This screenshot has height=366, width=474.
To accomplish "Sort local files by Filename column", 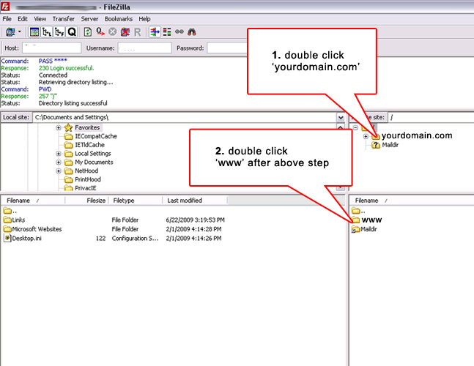I will pyautogui.click(x=33, y=201).
